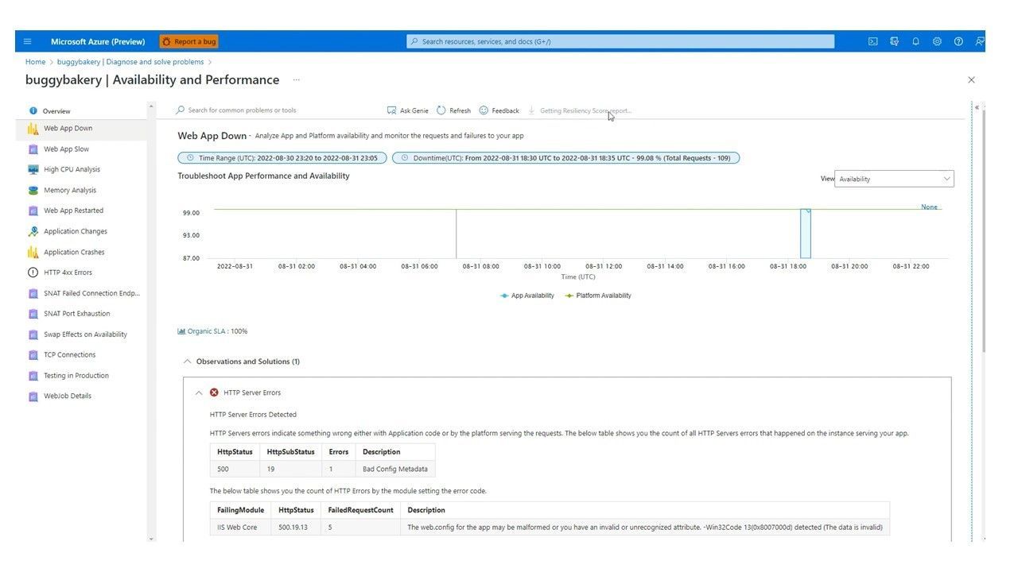Open the top bar feedback person icon
The width and height of the screenshot is (1018, 572).
tap(979, 41)
